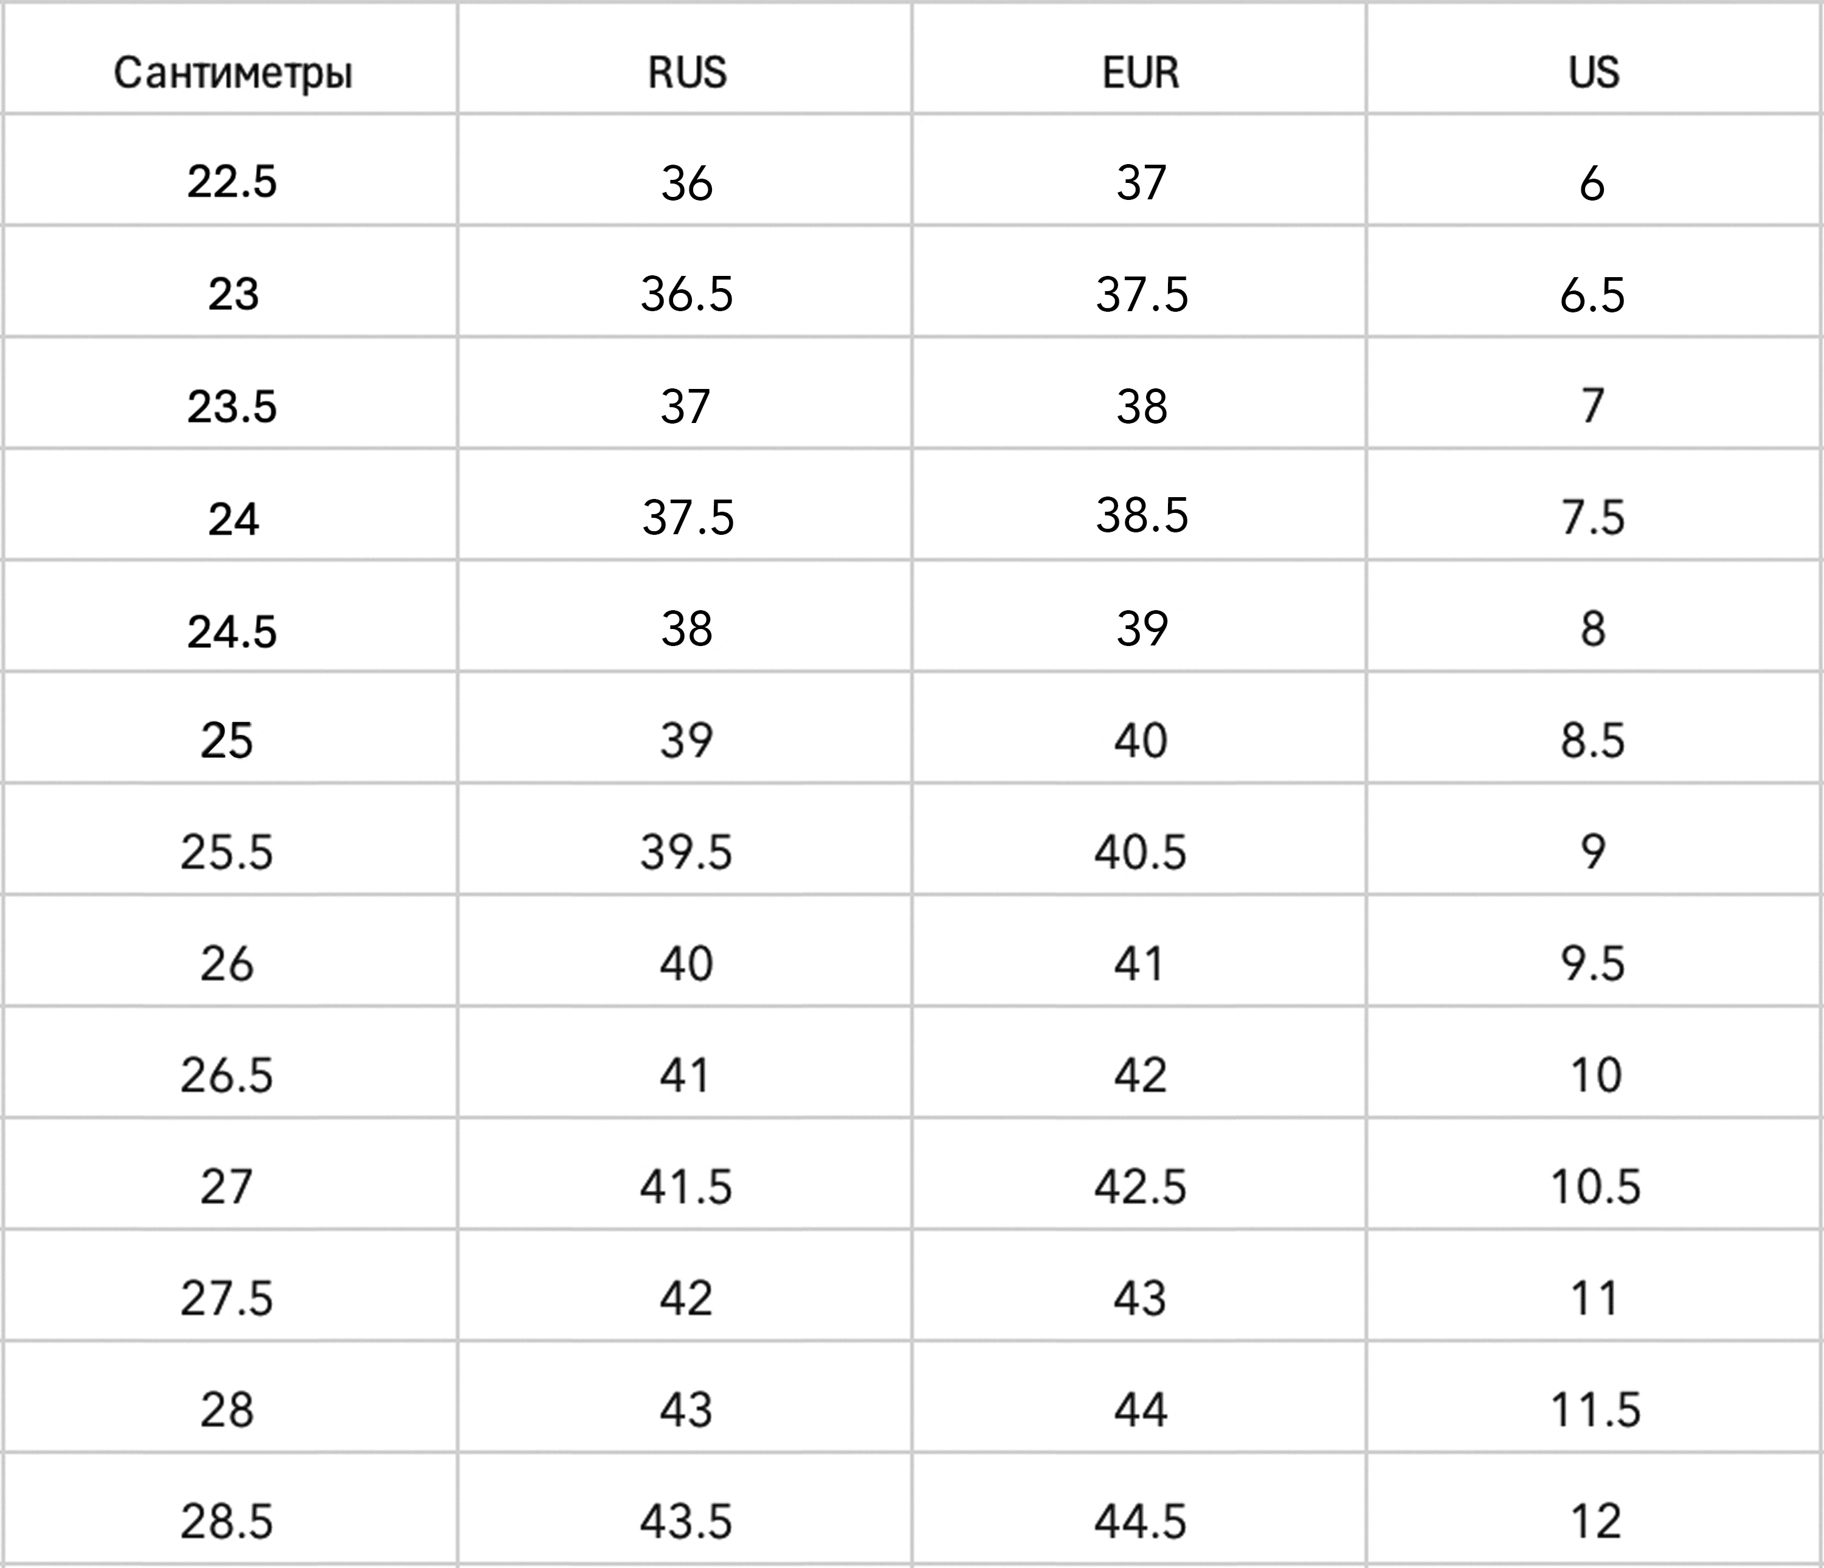Click the 24.5 centimeters cell
The height and width of the screenshot is (1568, 1824).
point(232,631)
